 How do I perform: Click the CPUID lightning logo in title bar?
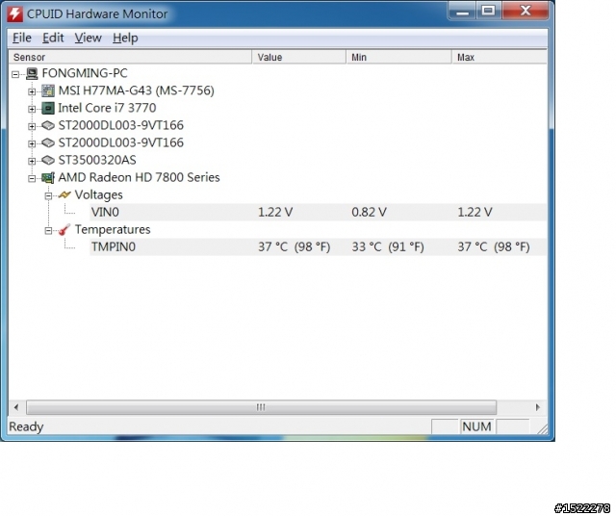(x=15, y=13)
